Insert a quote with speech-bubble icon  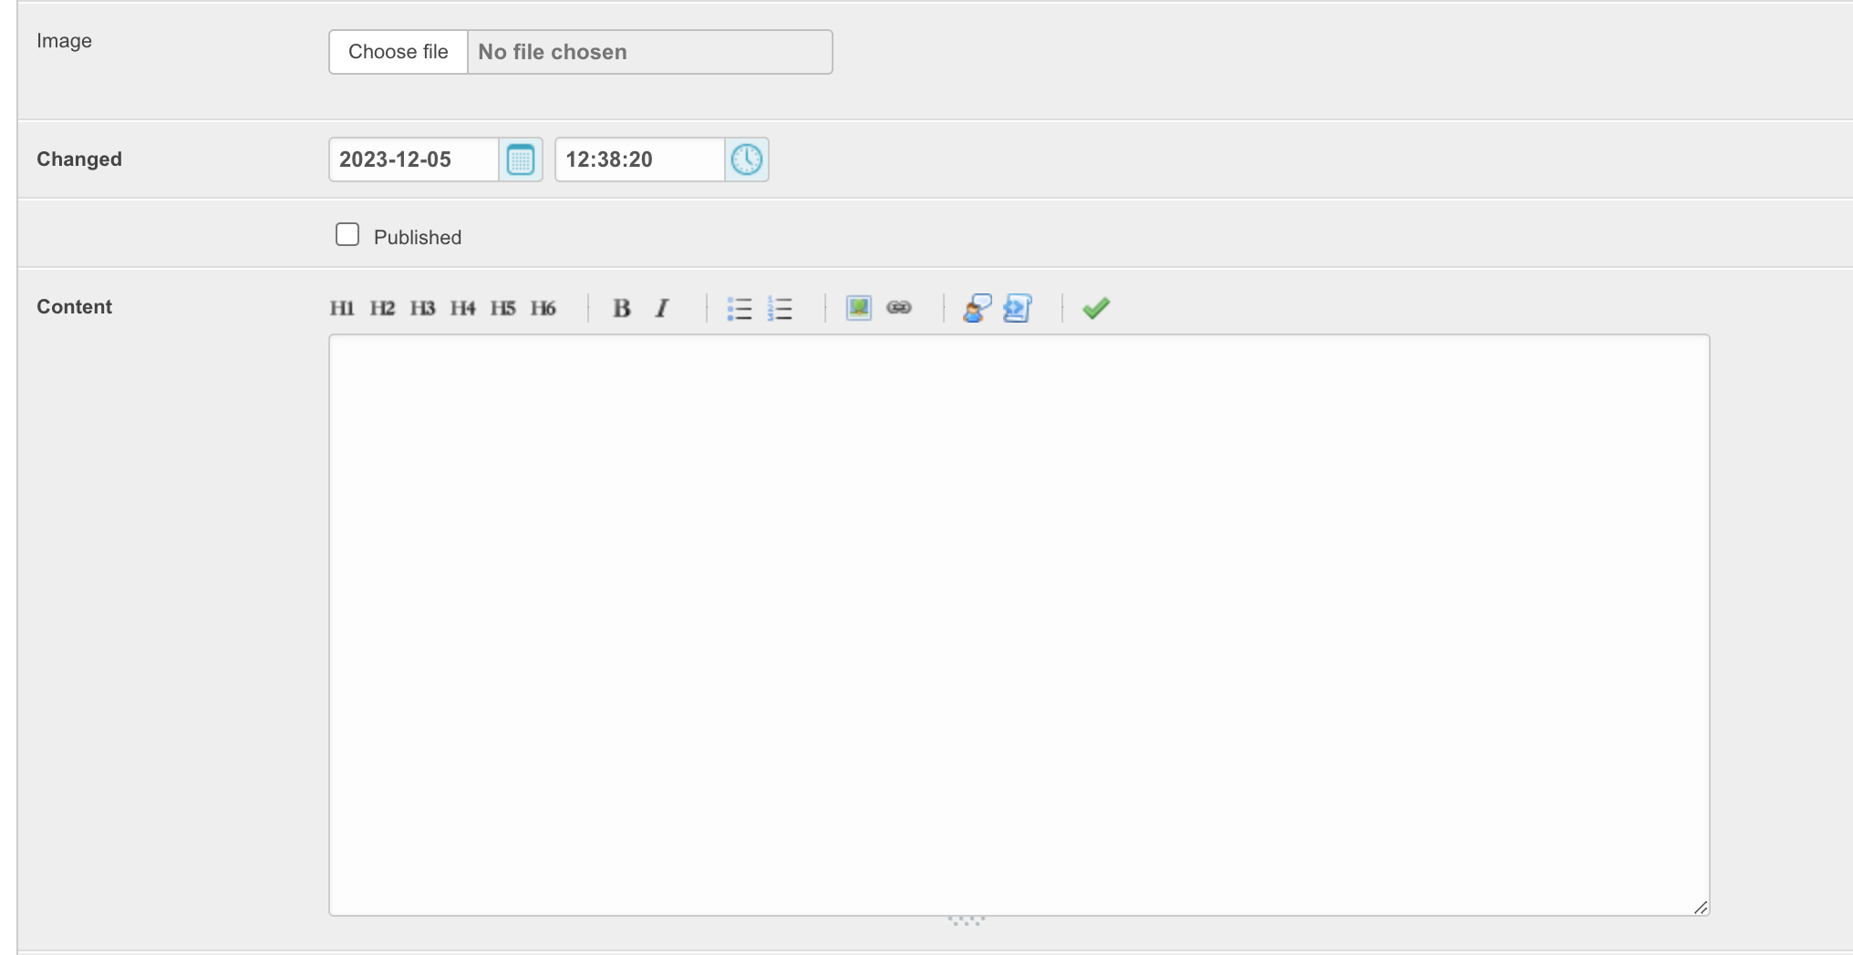(978, 308)
